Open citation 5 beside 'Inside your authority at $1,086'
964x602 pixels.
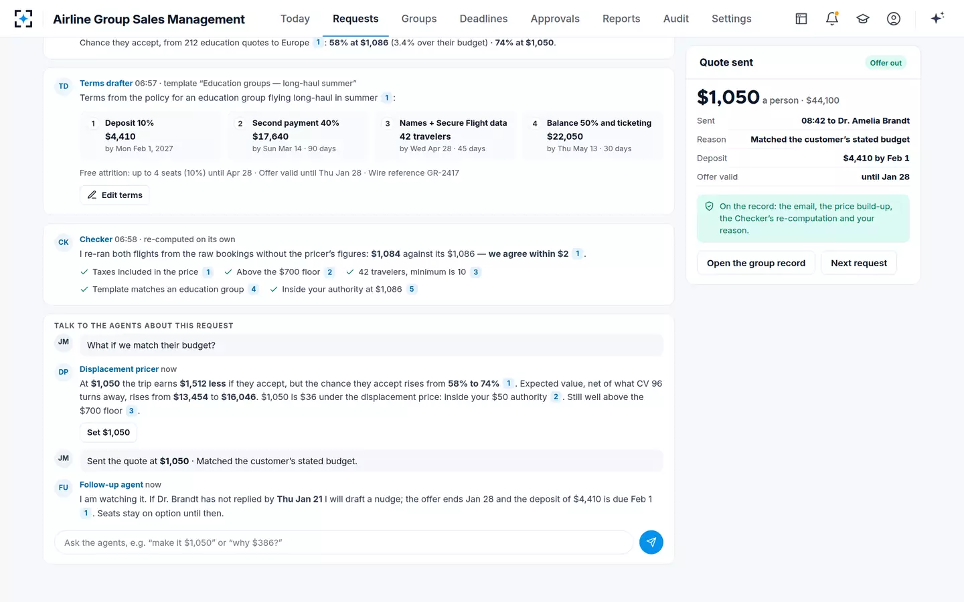pyautogui.click(x=412, y=290)
